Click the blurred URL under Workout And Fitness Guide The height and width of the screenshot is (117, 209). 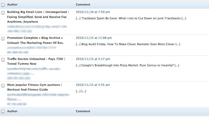point(39,97)
